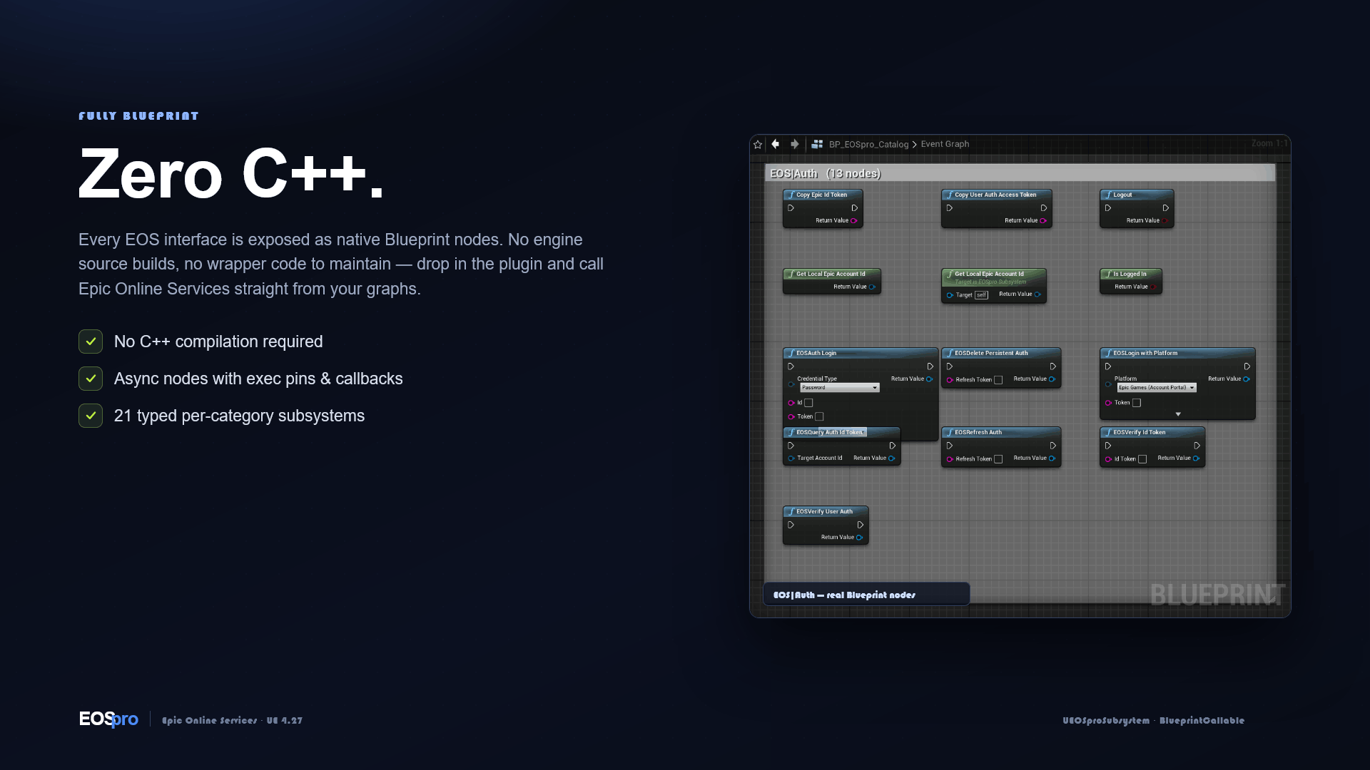Click Token value box on EOSAuth Login

[819, 417]
